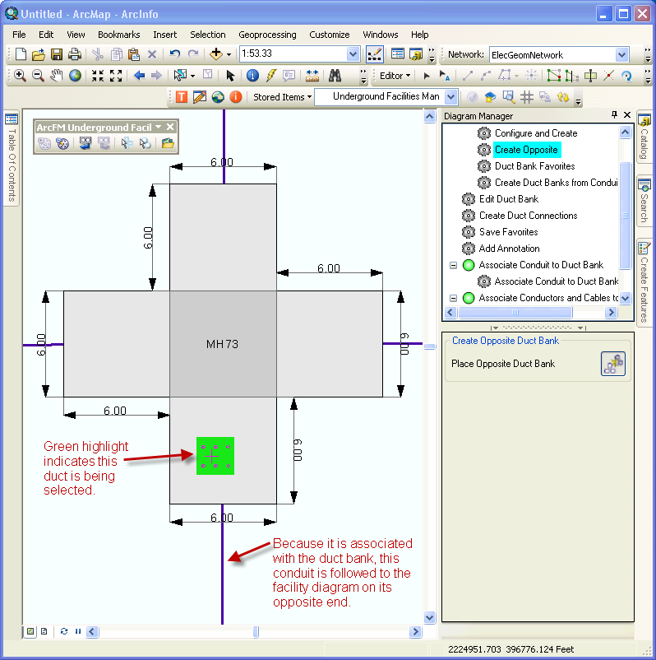Switch to Data View button at map bottom

(x=30, y=631)
